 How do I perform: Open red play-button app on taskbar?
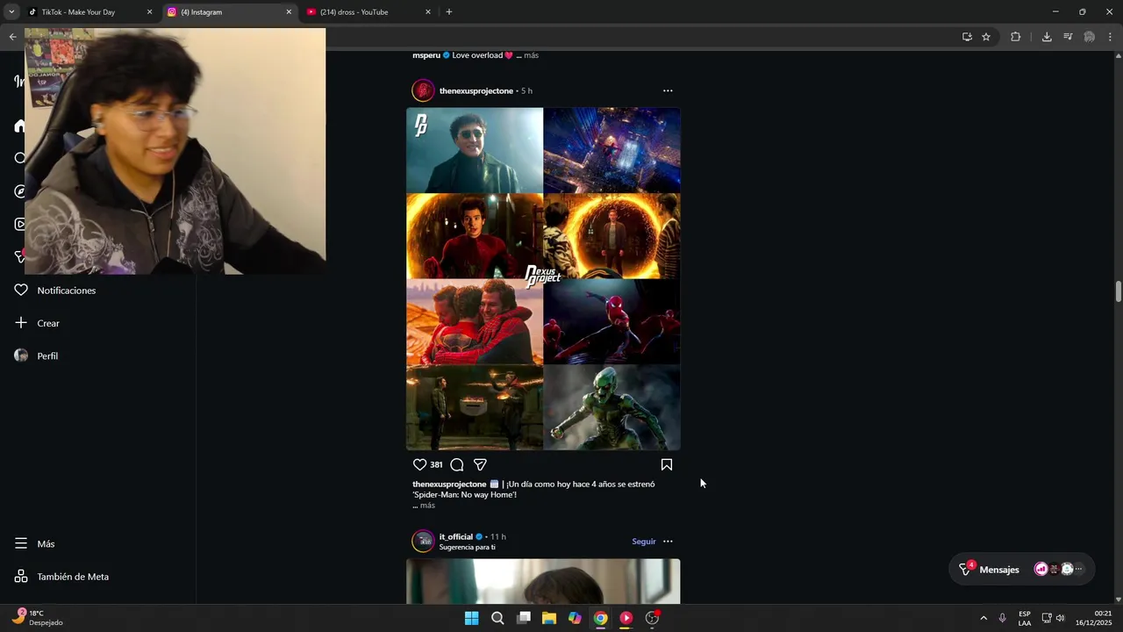[626, 618]
